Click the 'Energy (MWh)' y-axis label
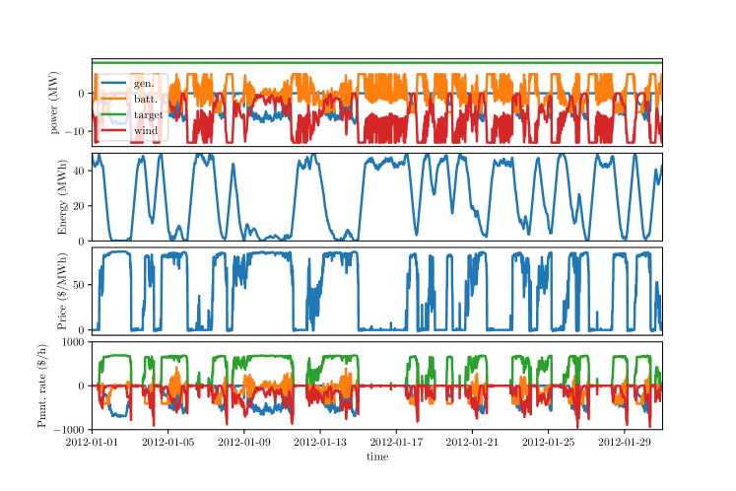Viewport: 736px width, 491px height. click(61, 197)
